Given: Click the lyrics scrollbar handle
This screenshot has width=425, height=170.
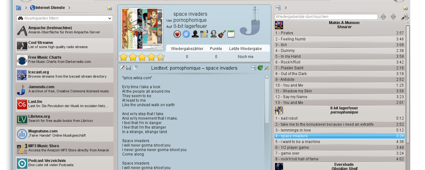Looking at the screenshot, I should pyautogui.click(x=267, y=101).
